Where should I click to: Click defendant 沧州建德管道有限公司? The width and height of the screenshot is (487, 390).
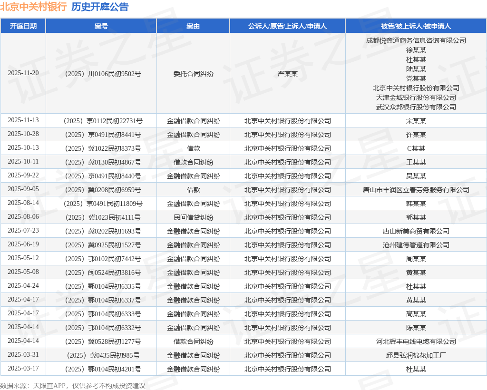click(x=416, y=245)
